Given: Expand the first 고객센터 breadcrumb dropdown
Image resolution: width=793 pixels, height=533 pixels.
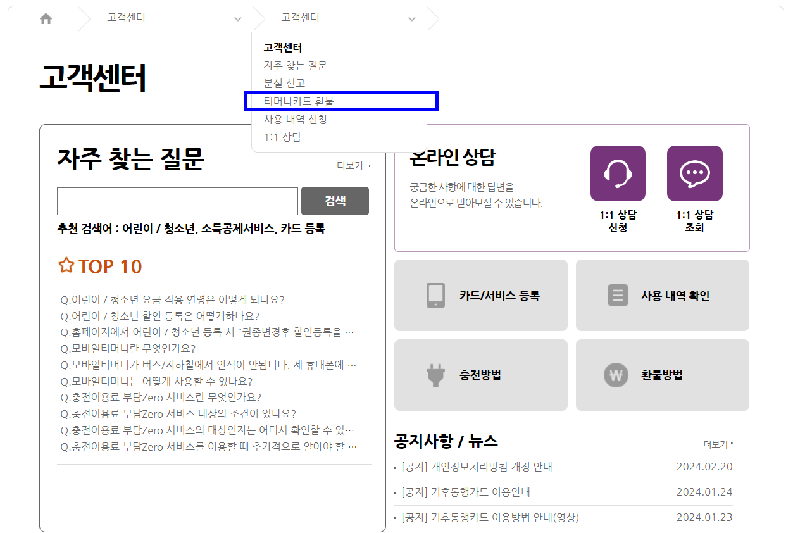Looking at the screenshot, I should 237,19.
